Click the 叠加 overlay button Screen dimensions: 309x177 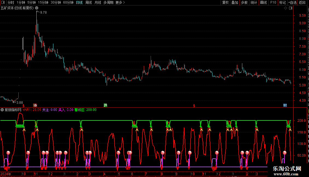pos(235,2)
